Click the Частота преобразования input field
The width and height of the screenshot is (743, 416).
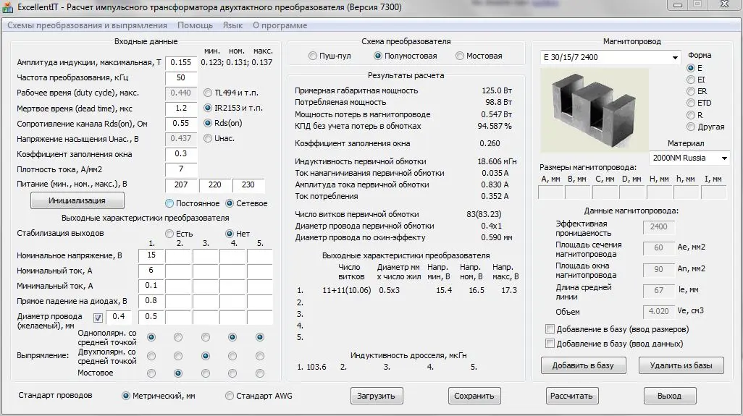point(180,77)
